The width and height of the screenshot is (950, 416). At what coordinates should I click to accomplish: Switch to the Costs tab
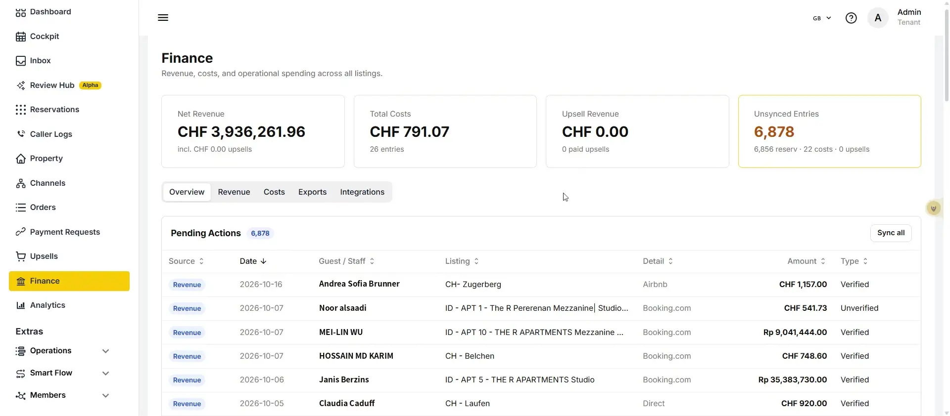[x=274, y=192]
